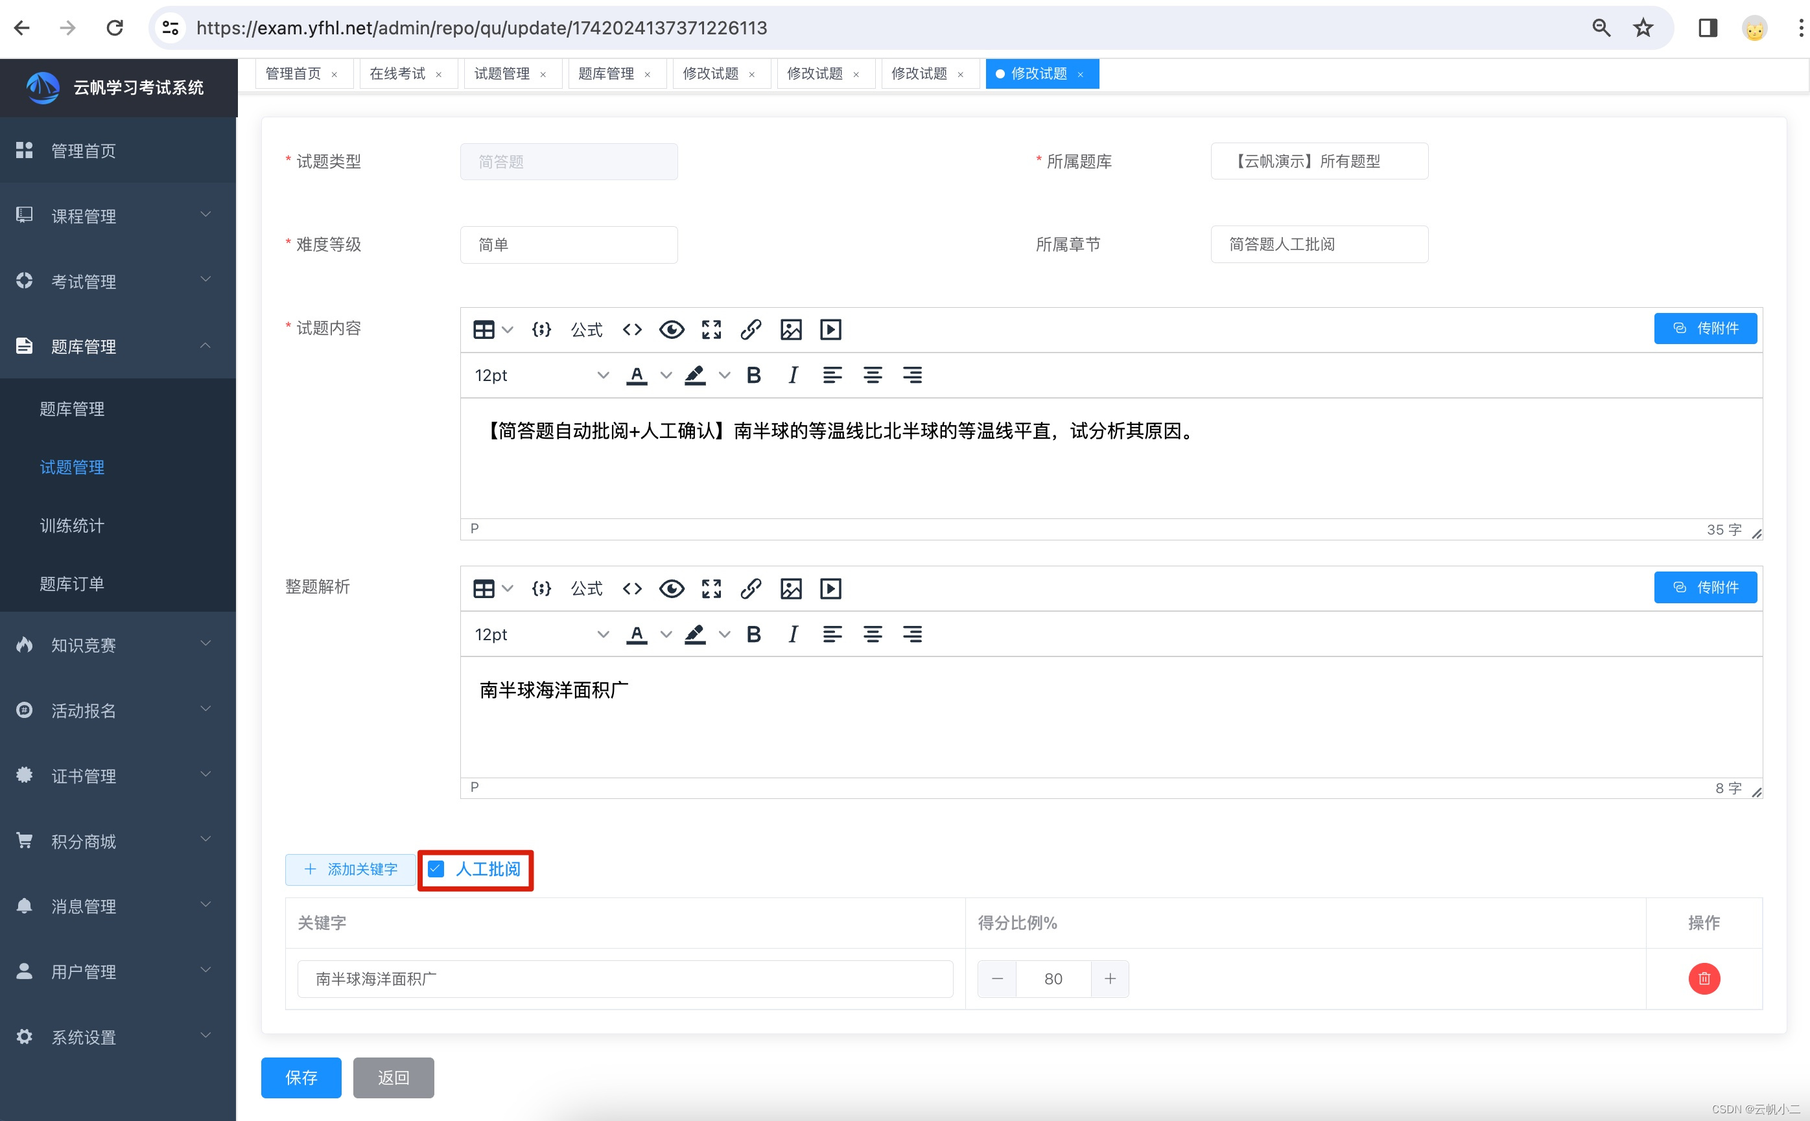Open the 难度等级 dropdown showing 简单
Screen dimensions: 1810x1121
[569, 245]
